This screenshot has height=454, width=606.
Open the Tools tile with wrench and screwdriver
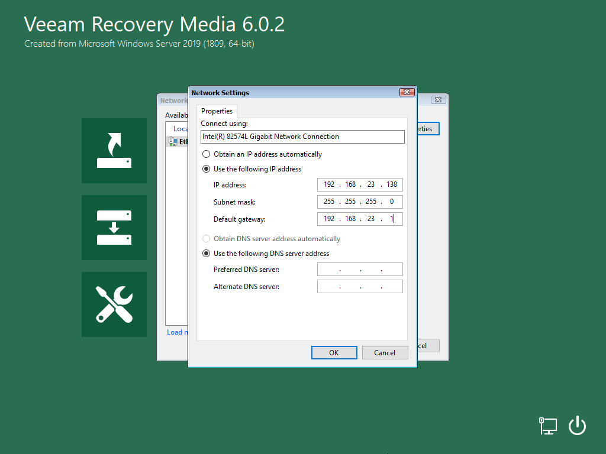pos(114,304)
